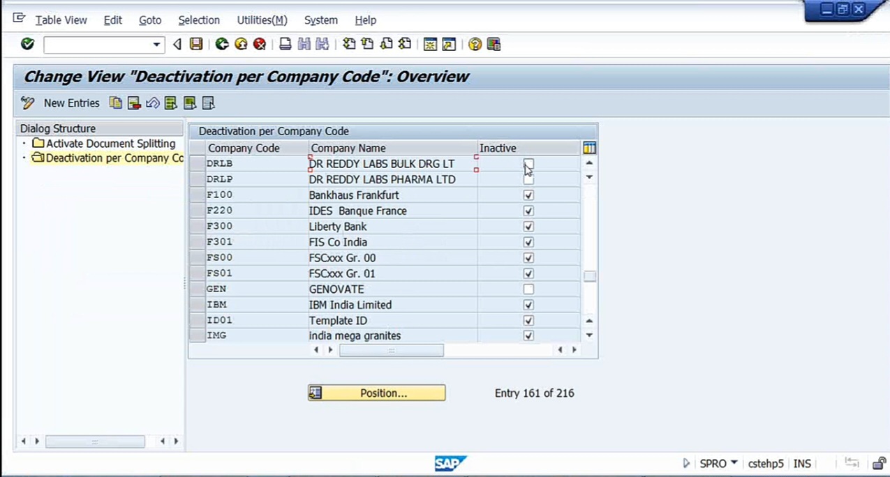Open the table settings icon beside Inactive
The height and width of the screenshot is (477, 890).
click(589, 148)
